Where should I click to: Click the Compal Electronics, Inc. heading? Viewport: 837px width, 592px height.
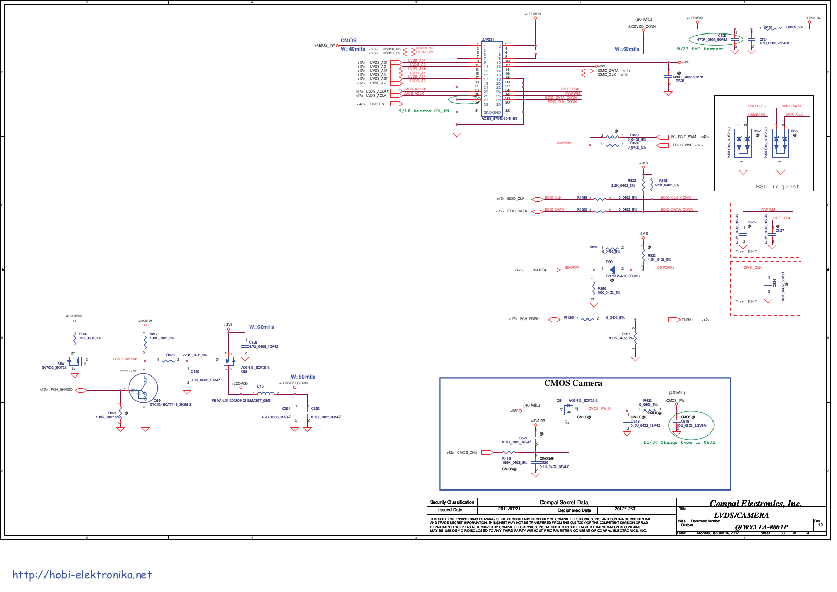click(755, 504)
